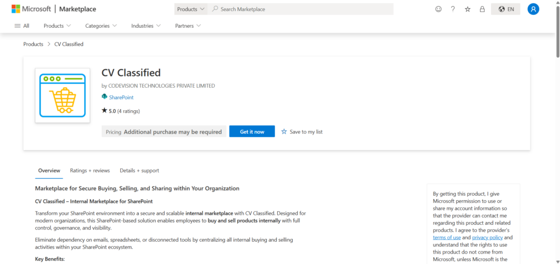This screenshot has height=264, width=560.
Task: Open the SharePoint link
Action: click(x=121, y=97)
